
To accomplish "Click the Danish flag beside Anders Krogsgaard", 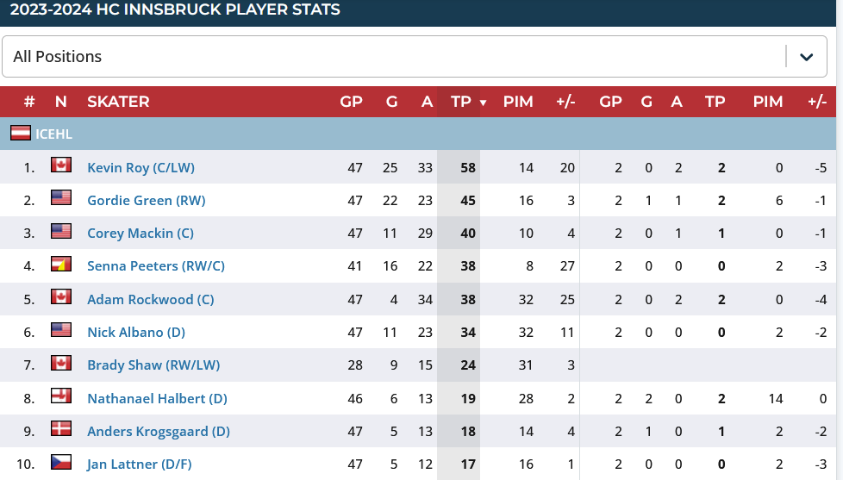I will pyautogui.click(x=60, y=429).
